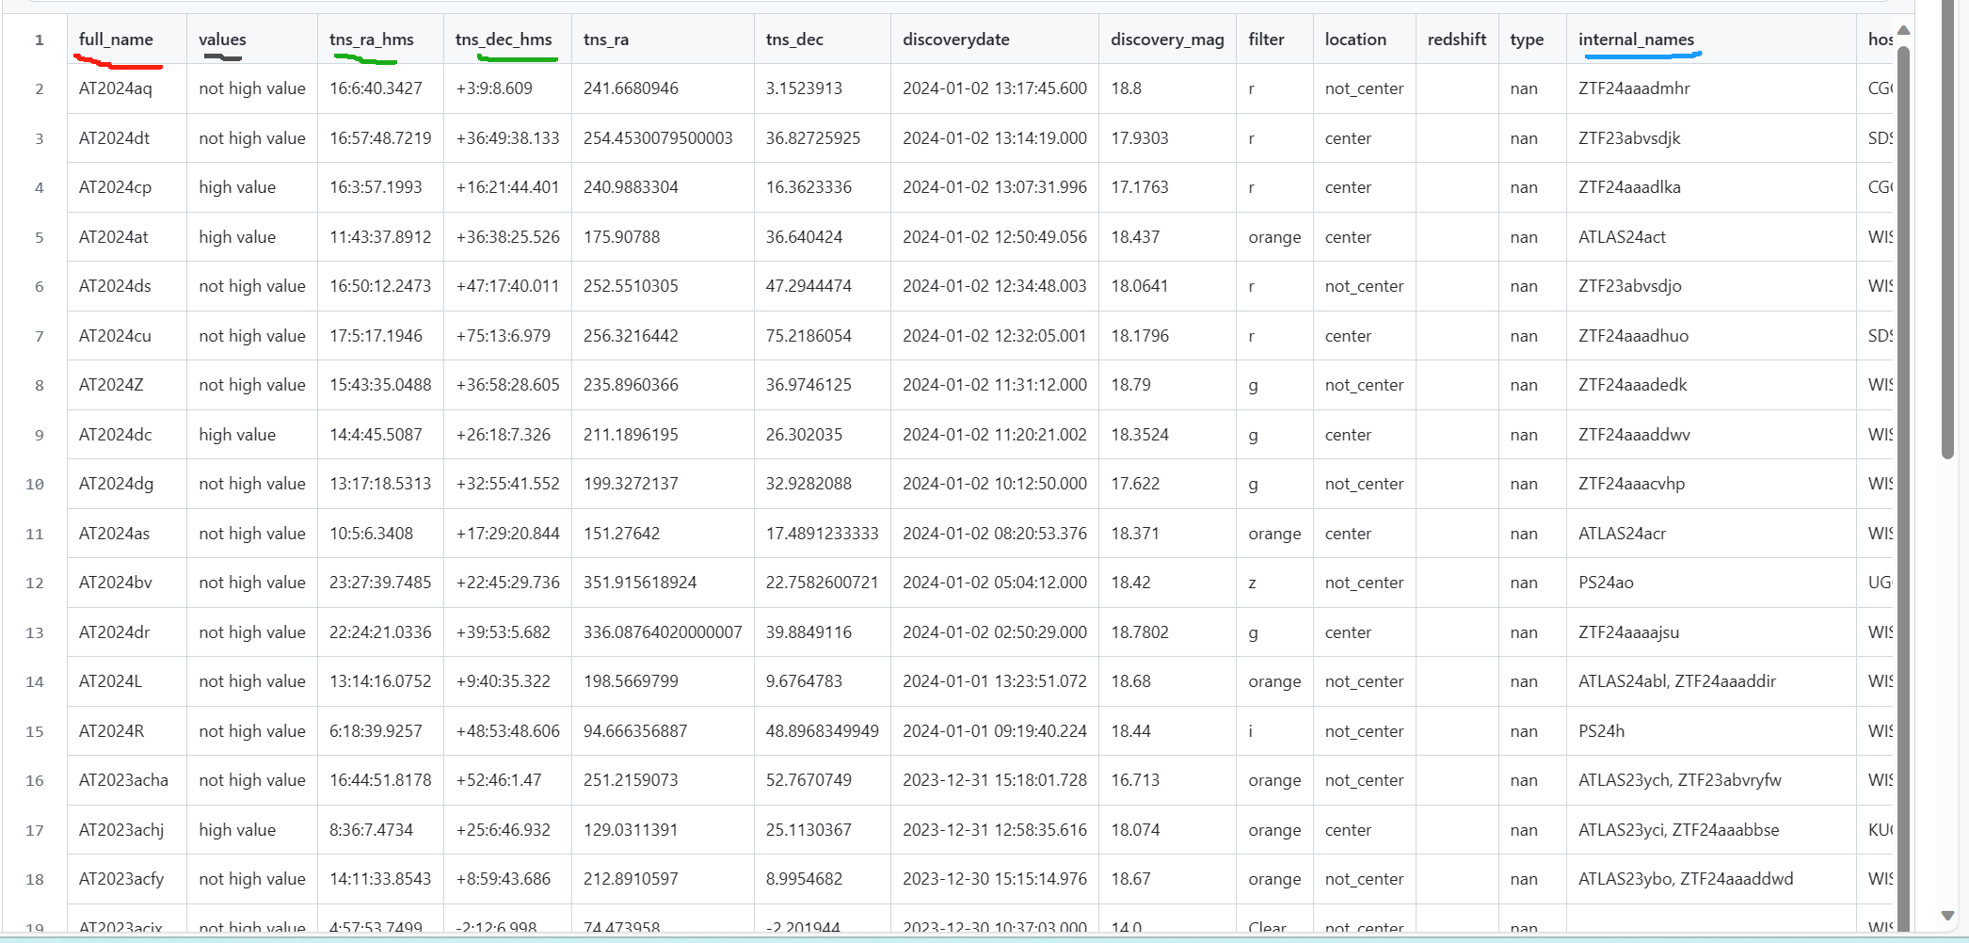Screen dimensions: 1969x943
Task: Click tns_ra value 254.4530079500003
Action: tap(658, 138)
